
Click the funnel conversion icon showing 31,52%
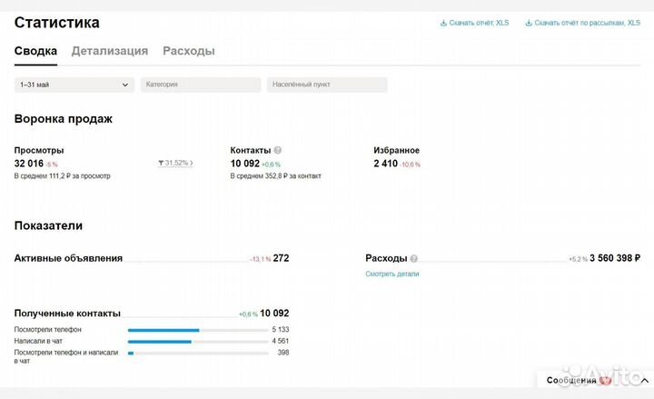pyautogui.click(x=162, y=164)
